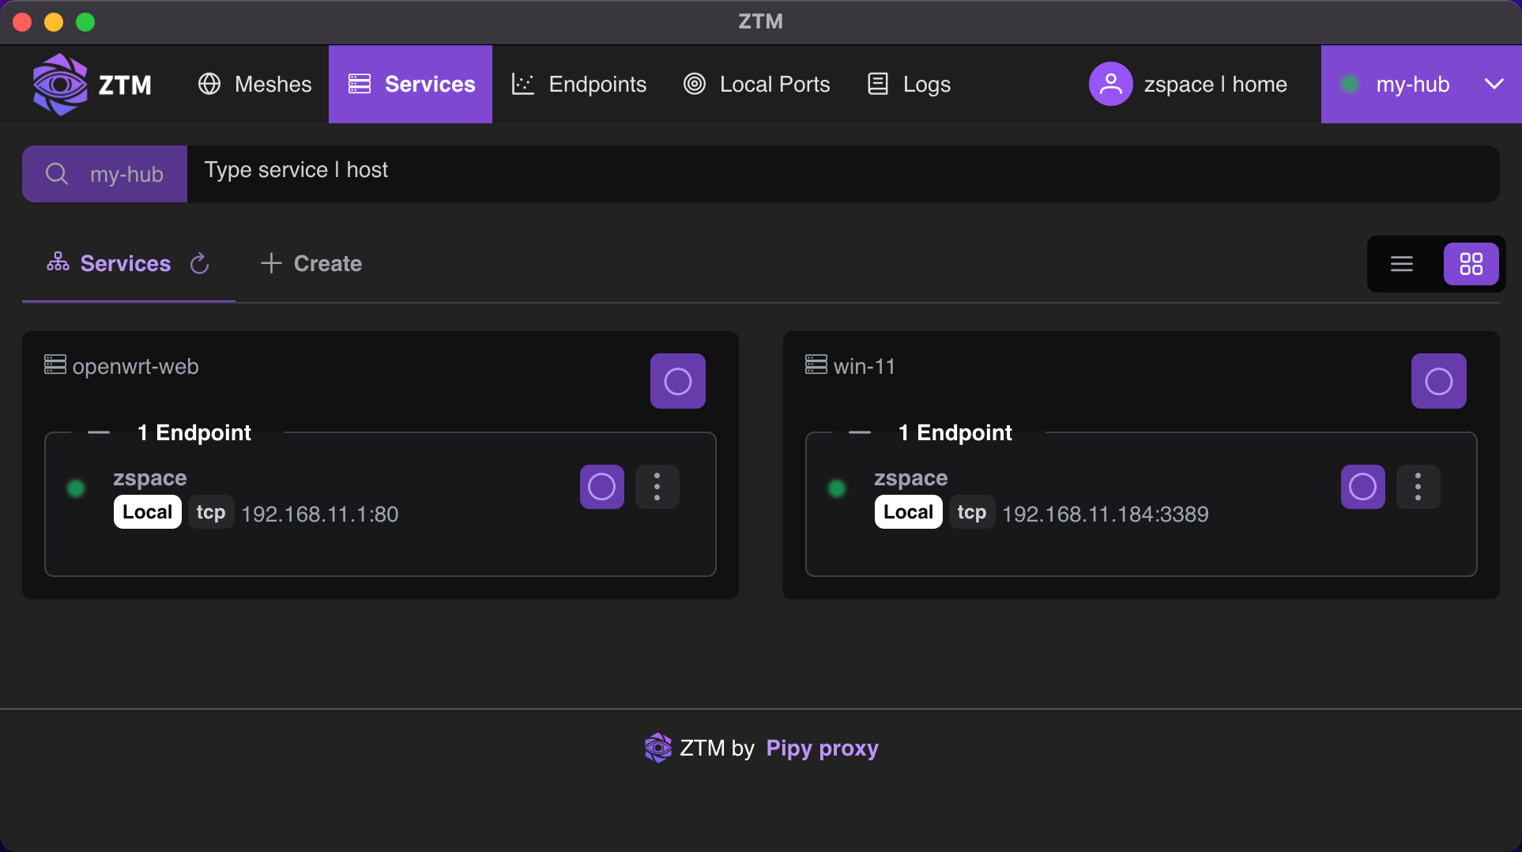This screenshot has width=1522, height=852.
Task: Click circle button for 192.168.11.1:80 endpoint
Action: 601,487
